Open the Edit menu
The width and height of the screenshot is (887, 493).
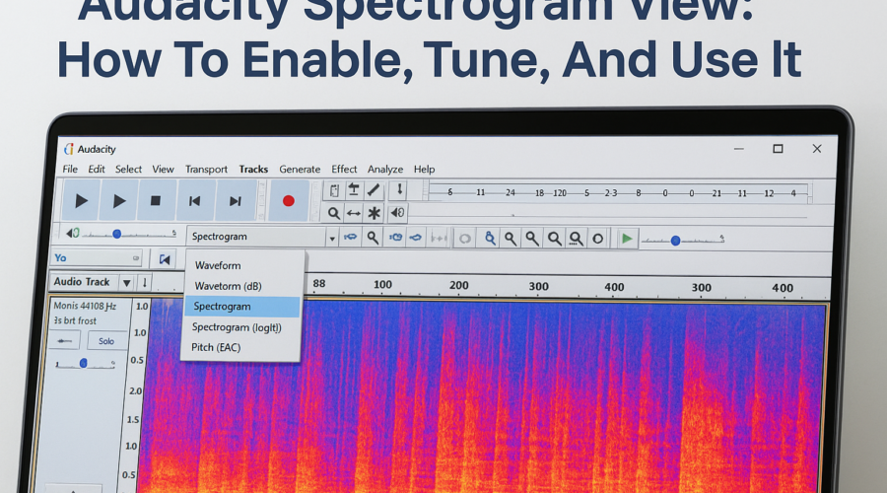[x=97, y=170]
